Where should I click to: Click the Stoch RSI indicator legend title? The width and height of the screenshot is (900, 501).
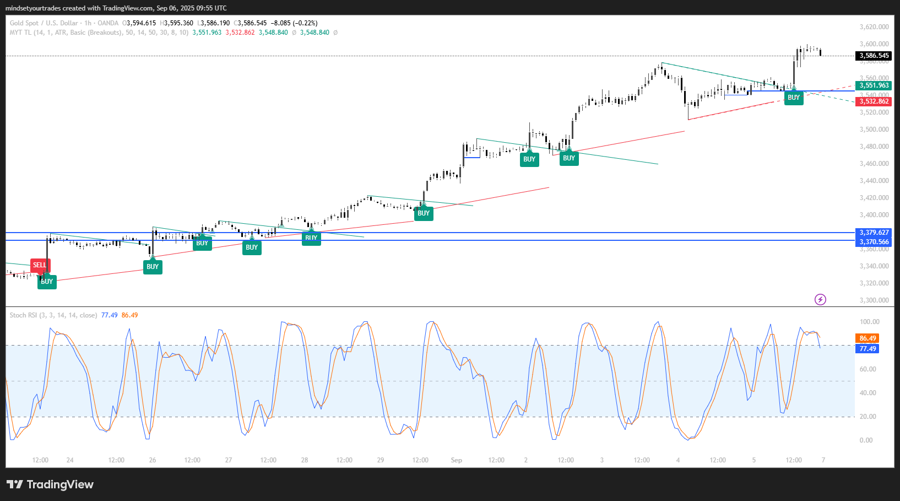(x=53, y=315)
